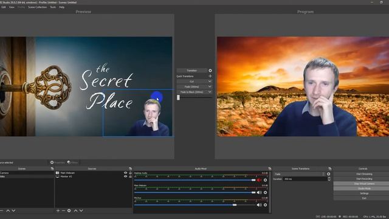389x219 pixels.
Task: Click Start Recording
Action: click(x=364, y=179)
